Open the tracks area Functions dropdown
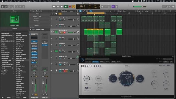176x99 pixels. coord(65,11)
